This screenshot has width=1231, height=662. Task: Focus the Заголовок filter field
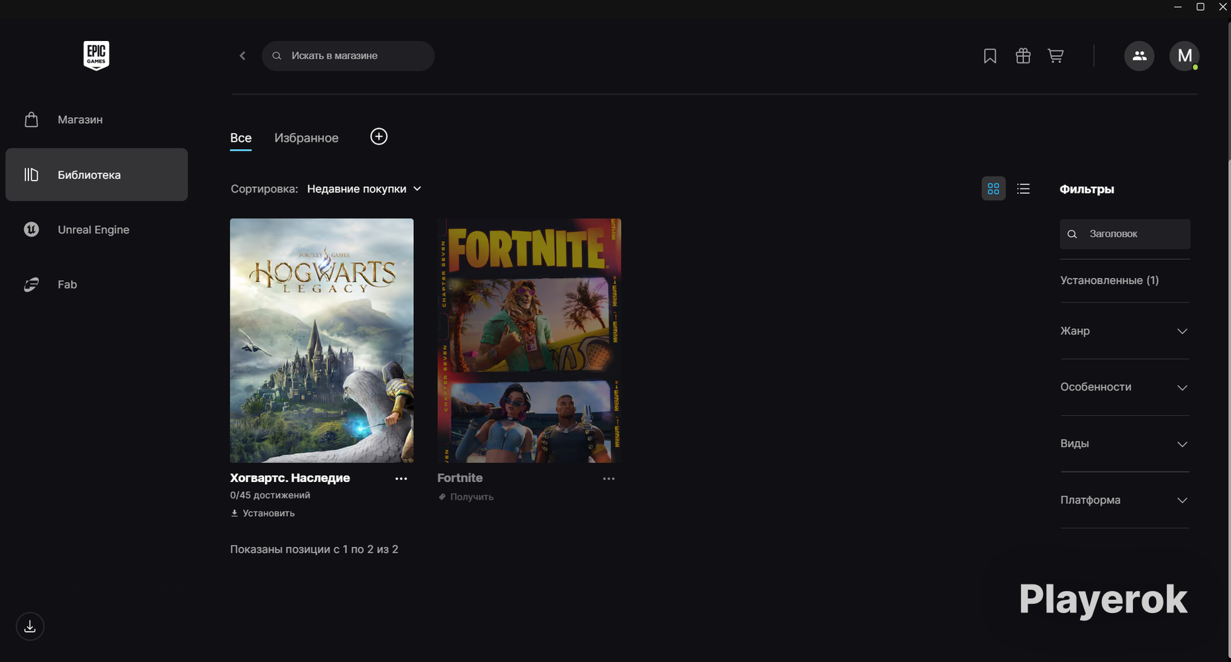(1125, 234)
